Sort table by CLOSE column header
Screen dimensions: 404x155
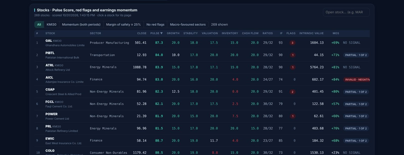(x=142, y=33)
